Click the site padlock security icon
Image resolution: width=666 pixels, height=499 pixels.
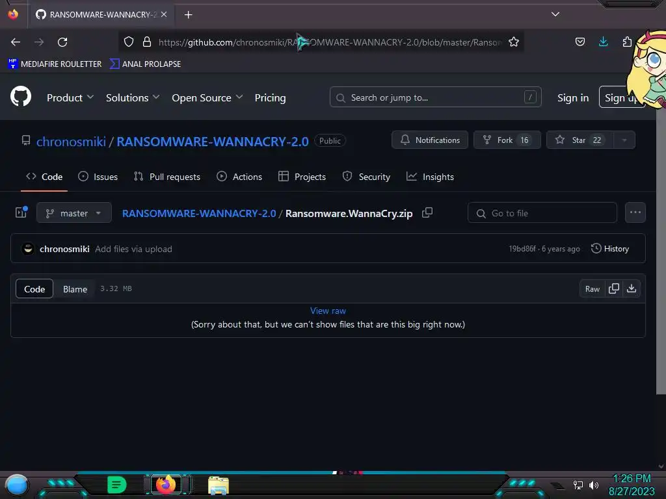[x=147, y=42]
